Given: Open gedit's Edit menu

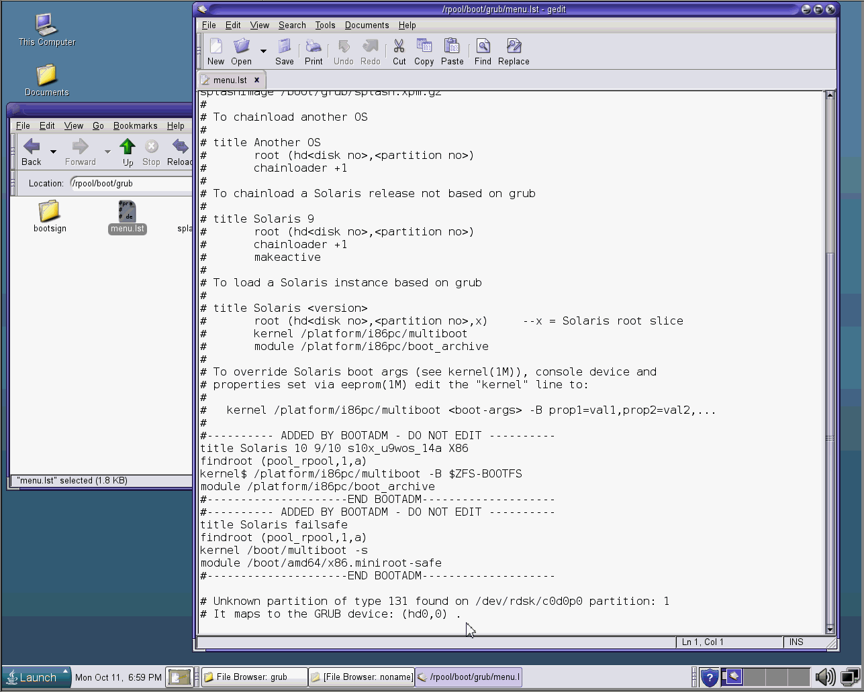Looking at the screenshot, I should [233, 25].
